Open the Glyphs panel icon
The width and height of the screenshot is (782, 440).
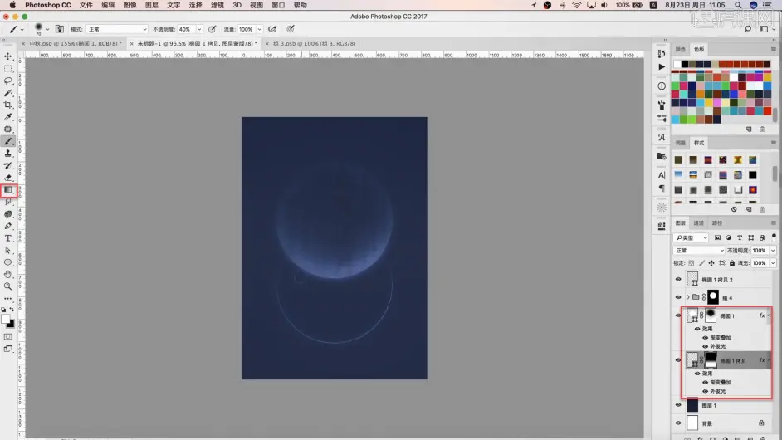tap(662, 137)
